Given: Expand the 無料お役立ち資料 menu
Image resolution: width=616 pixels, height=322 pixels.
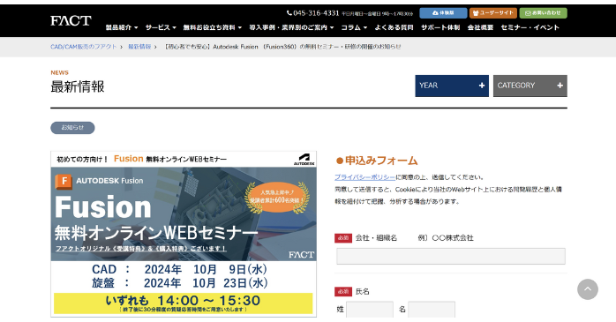Looking at the screenshot, I should click(x=213, y=27).
